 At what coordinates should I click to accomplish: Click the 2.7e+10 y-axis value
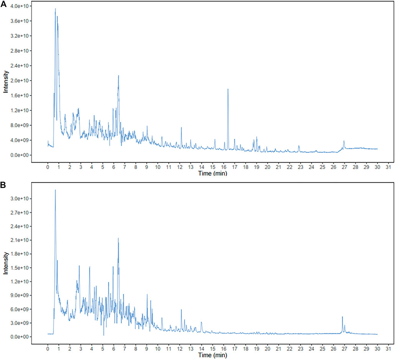(20, 213)
